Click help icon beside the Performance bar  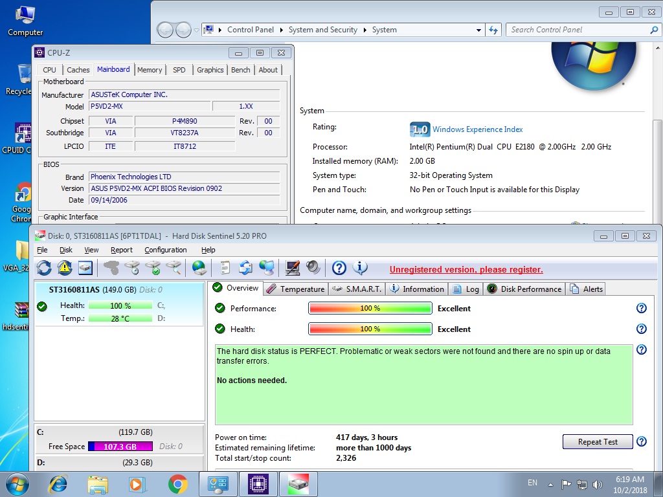point(641,309)
